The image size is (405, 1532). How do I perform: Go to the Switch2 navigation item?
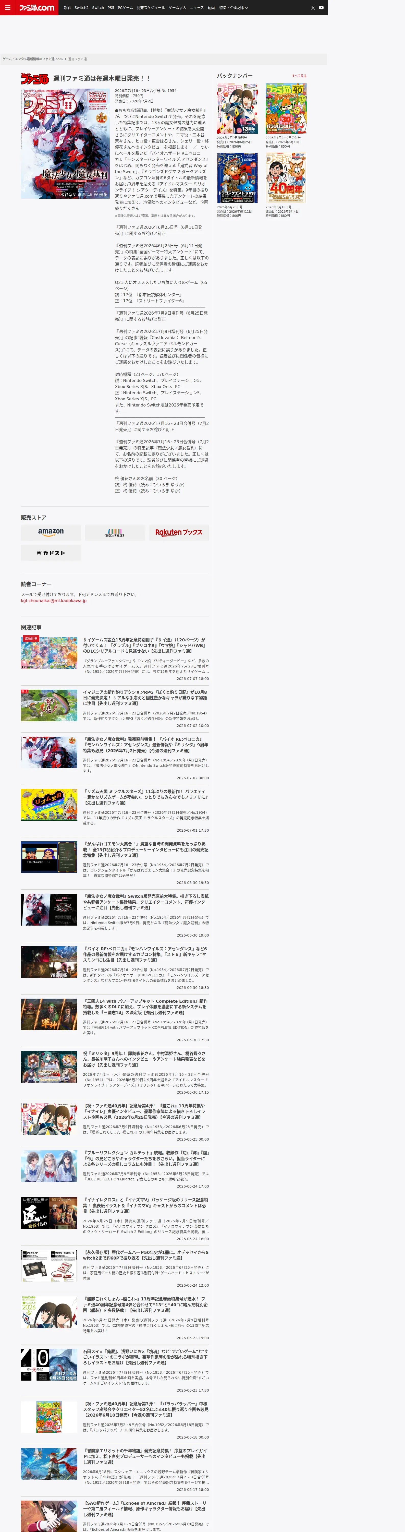81,8
